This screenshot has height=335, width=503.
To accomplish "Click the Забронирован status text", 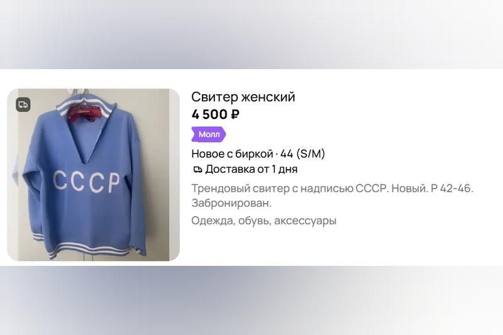I will [231, 203].
